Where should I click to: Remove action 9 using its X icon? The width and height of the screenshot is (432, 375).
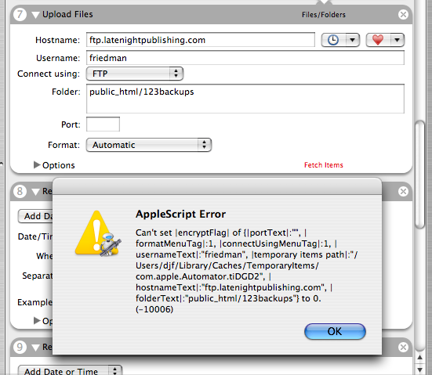[403, 348]
